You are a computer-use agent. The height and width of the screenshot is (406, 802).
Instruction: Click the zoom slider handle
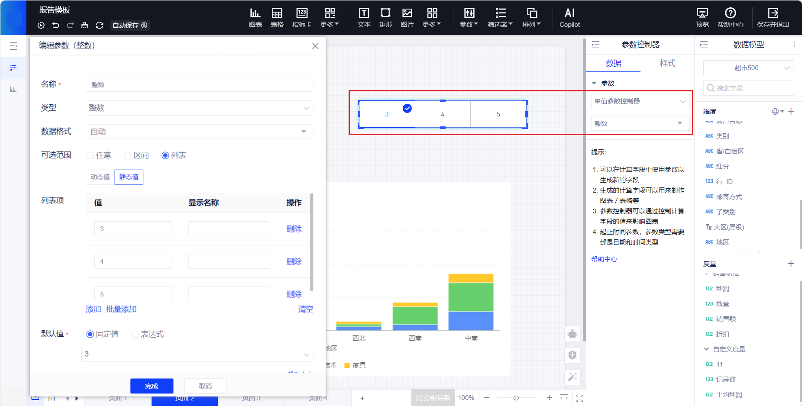516,398
